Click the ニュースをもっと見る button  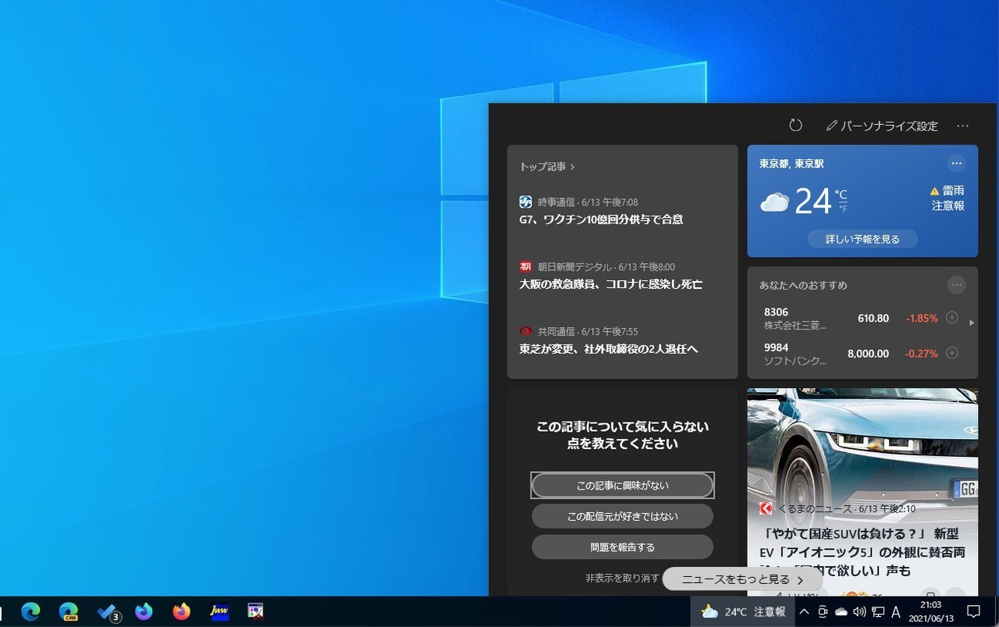click(x=741, y=579)
